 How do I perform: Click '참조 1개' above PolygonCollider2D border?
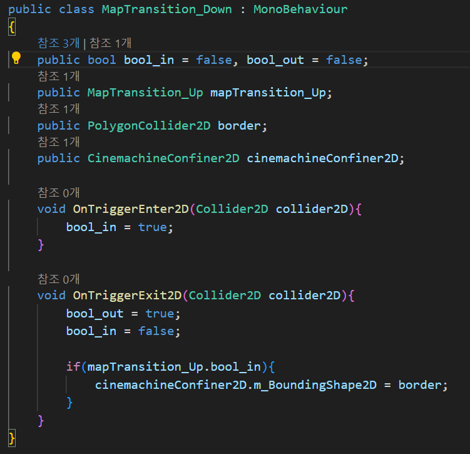pos(59,109)
